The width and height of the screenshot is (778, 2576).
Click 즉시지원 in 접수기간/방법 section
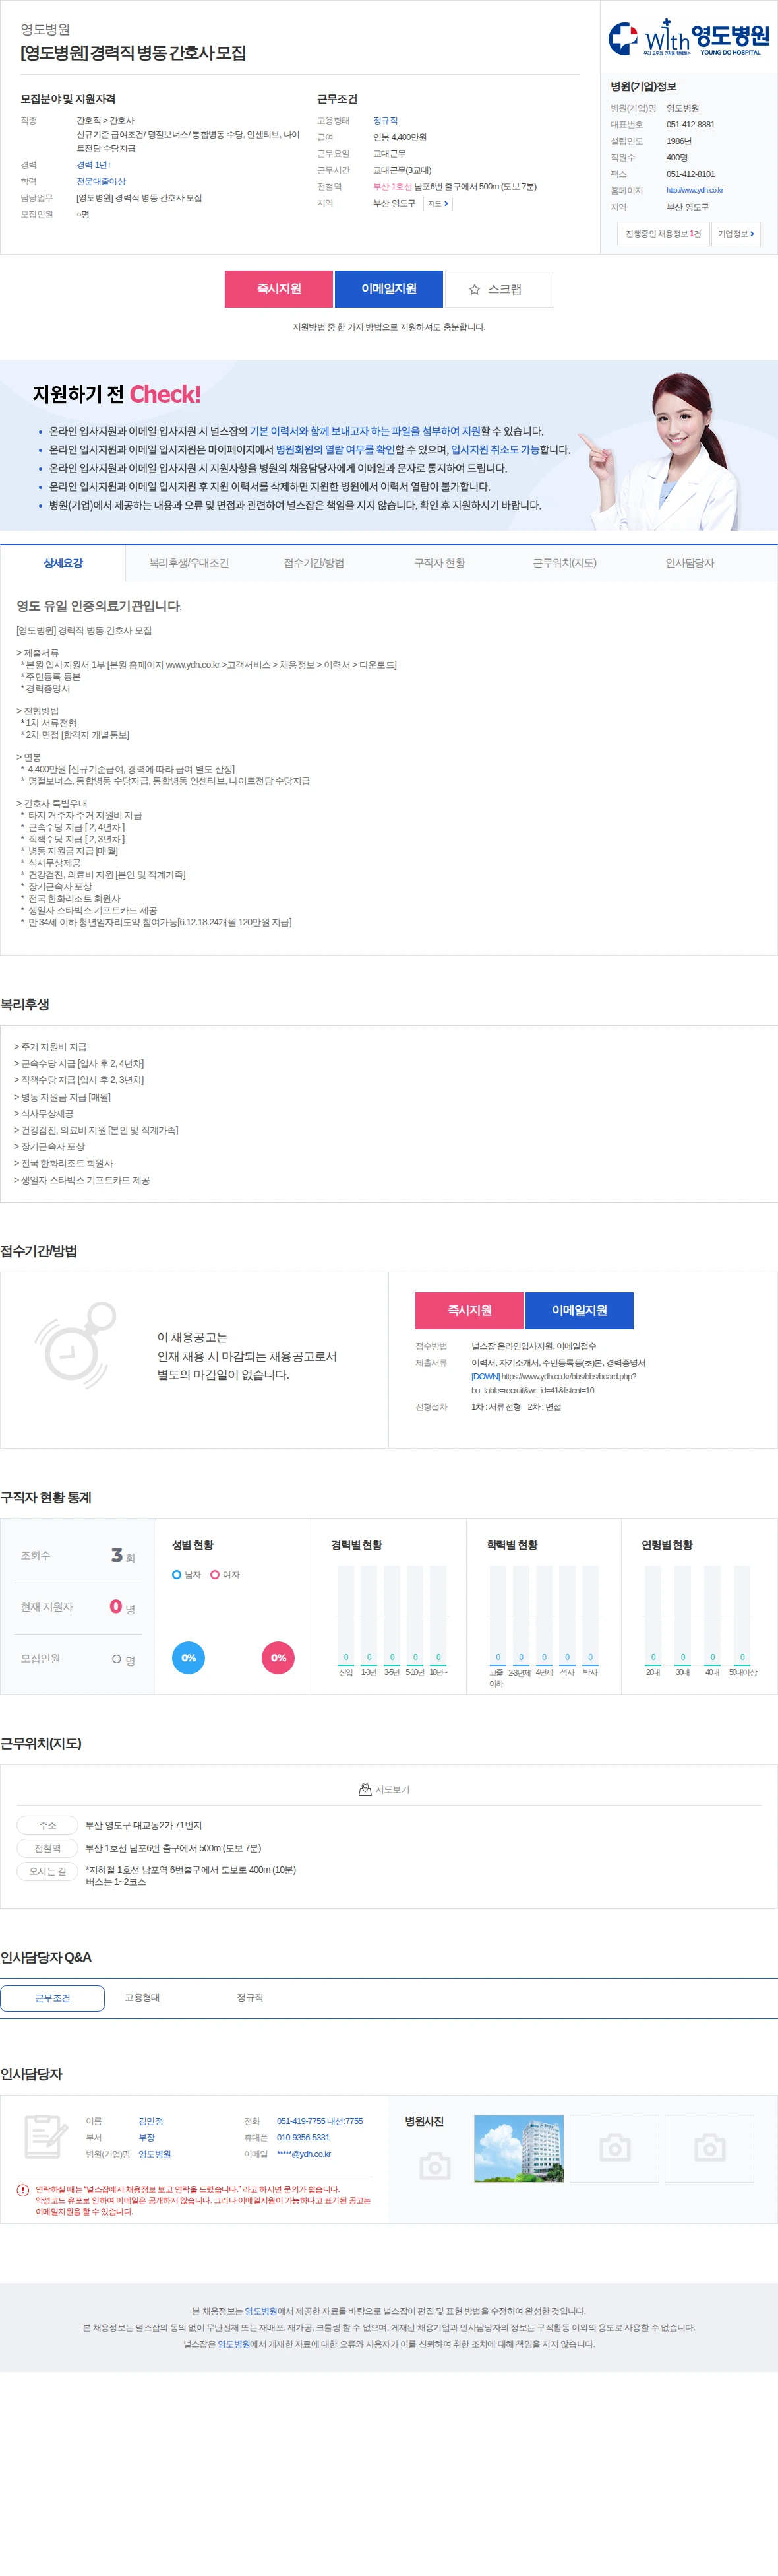[469, 1310]
